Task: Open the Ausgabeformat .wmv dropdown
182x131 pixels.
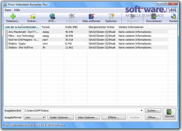Action: pos(35,117)
